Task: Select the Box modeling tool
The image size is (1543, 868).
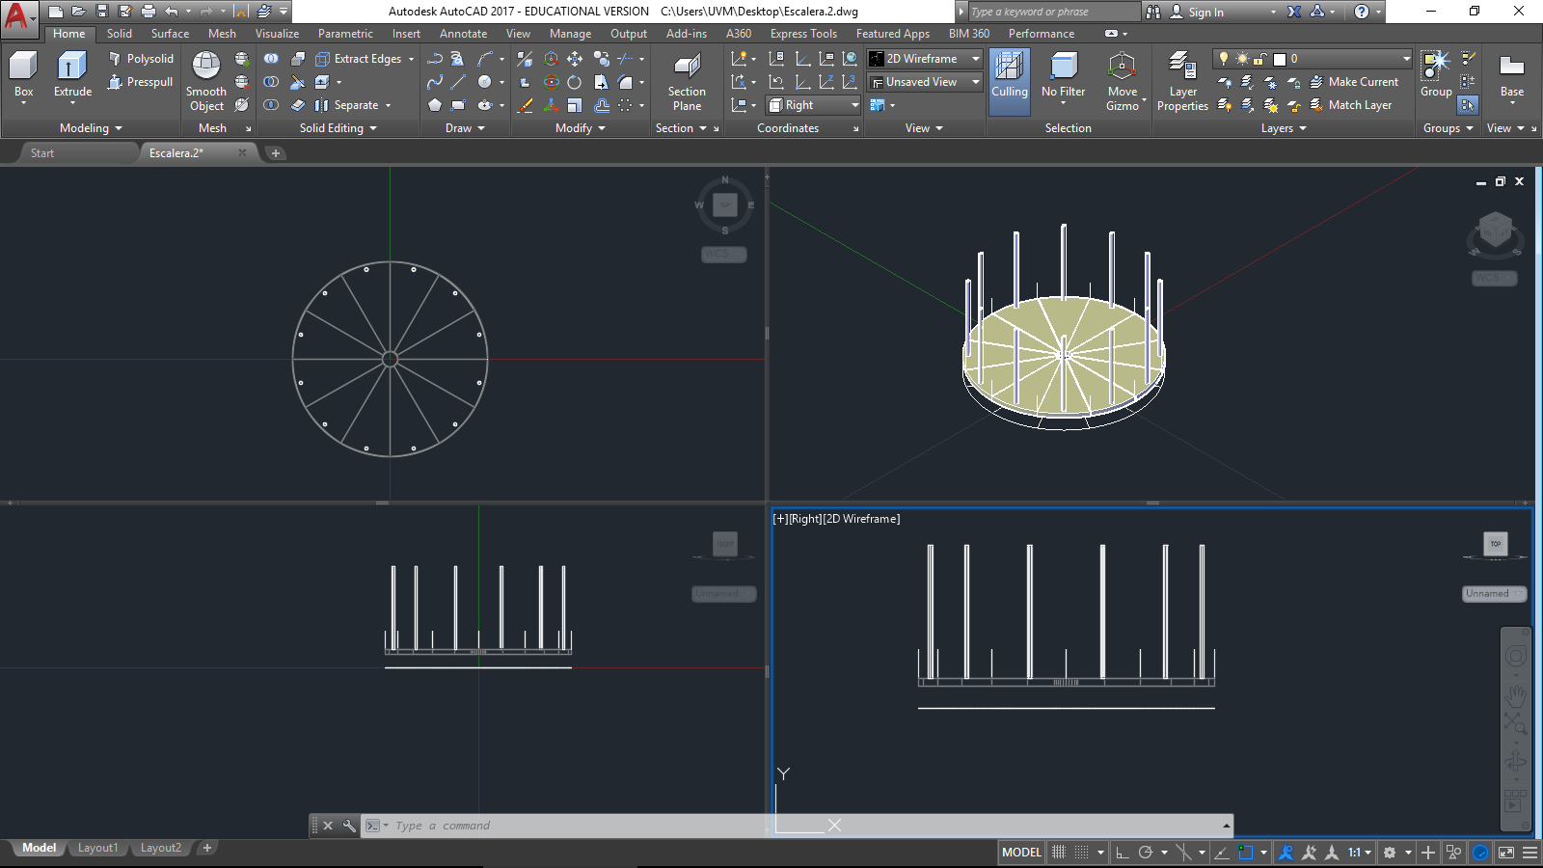Action: tap(23, 73)
